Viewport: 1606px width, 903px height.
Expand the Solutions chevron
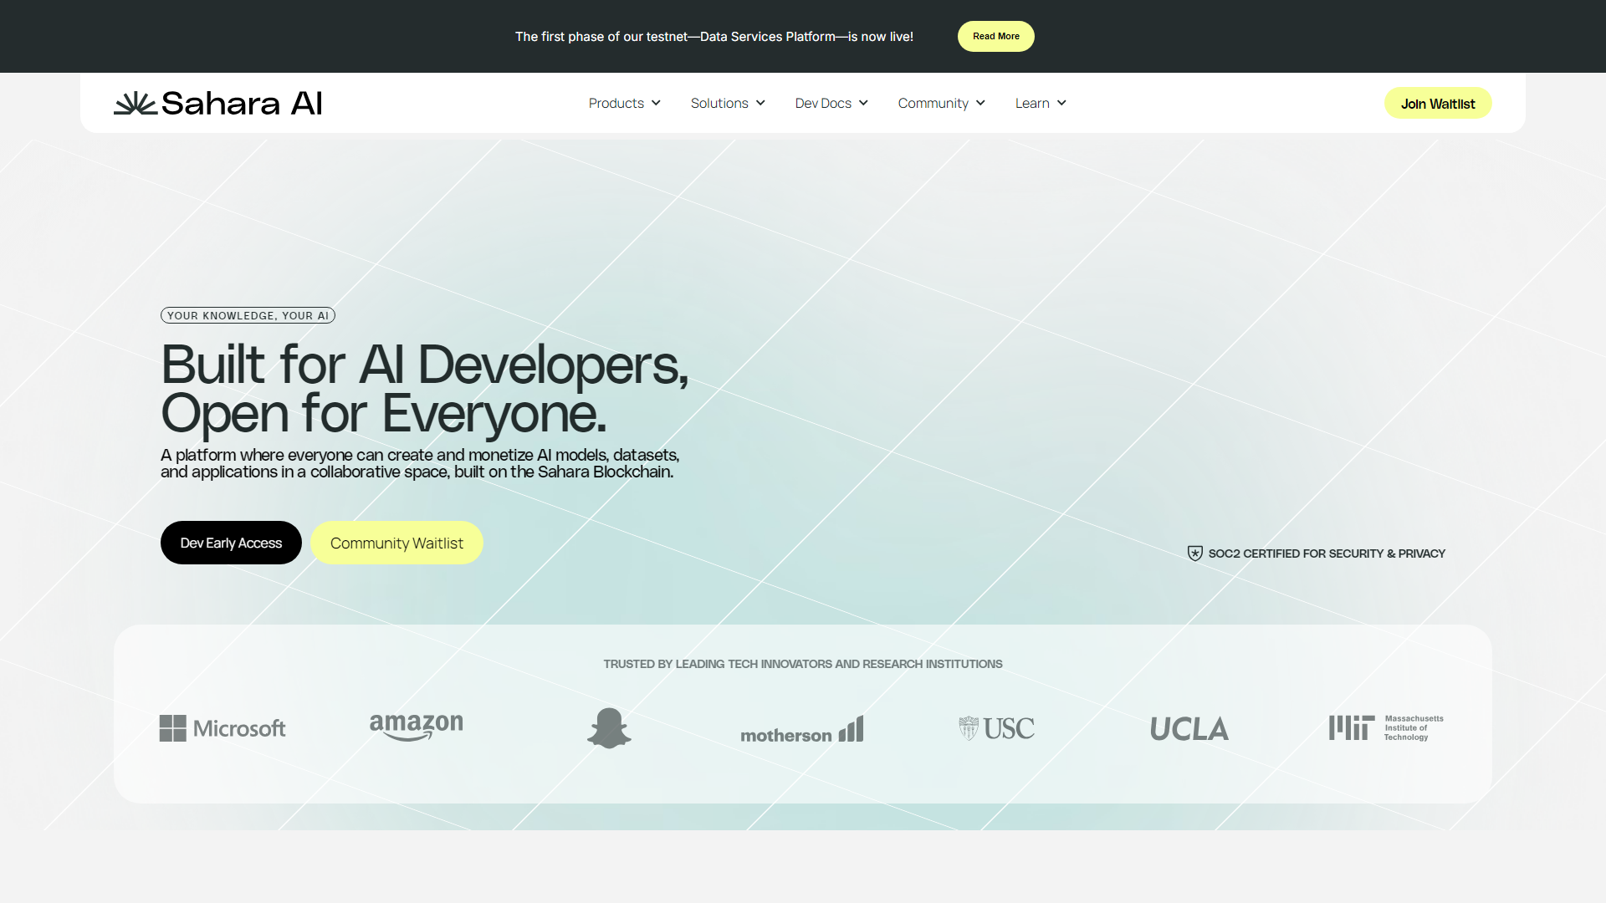760,103
